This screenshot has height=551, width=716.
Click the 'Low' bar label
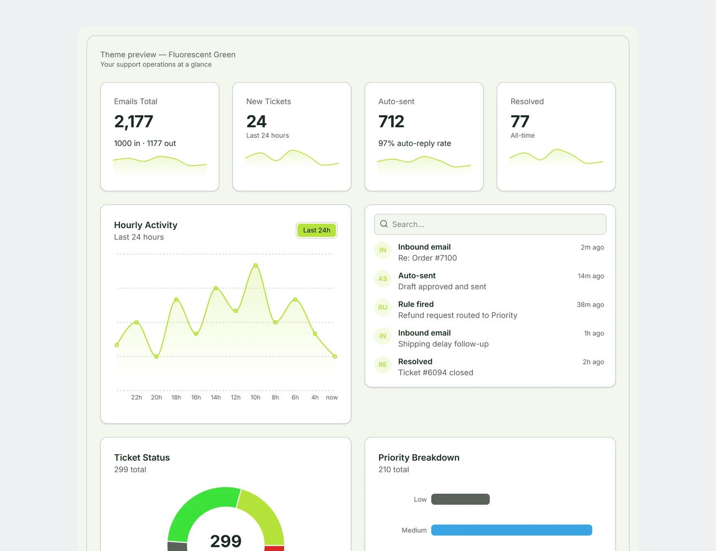(420, 499)
